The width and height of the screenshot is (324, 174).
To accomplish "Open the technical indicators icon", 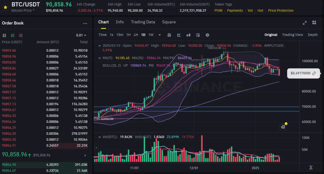I will [179, 35].
